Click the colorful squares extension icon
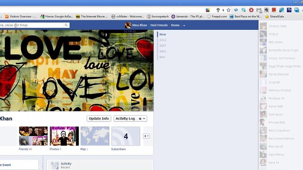 coord(208,10)
